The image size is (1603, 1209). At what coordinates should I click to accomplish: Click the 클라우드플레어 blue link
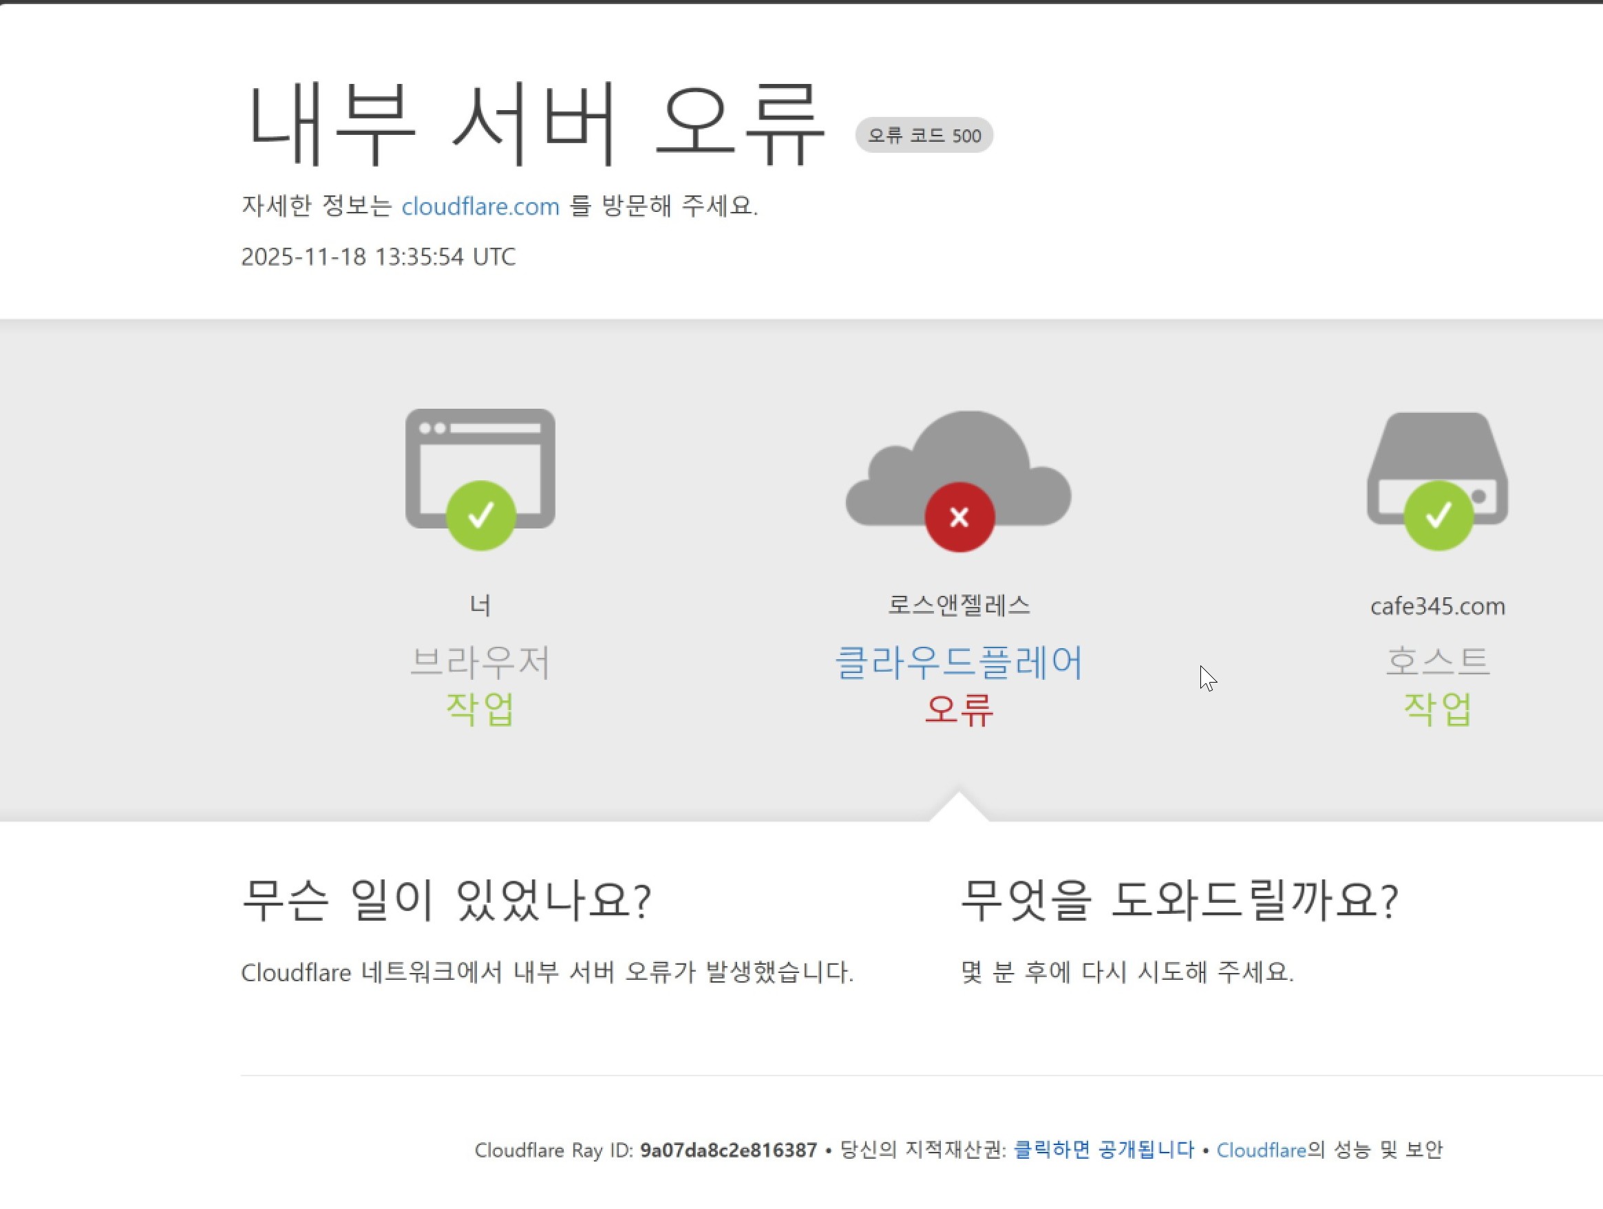(959, 661)
